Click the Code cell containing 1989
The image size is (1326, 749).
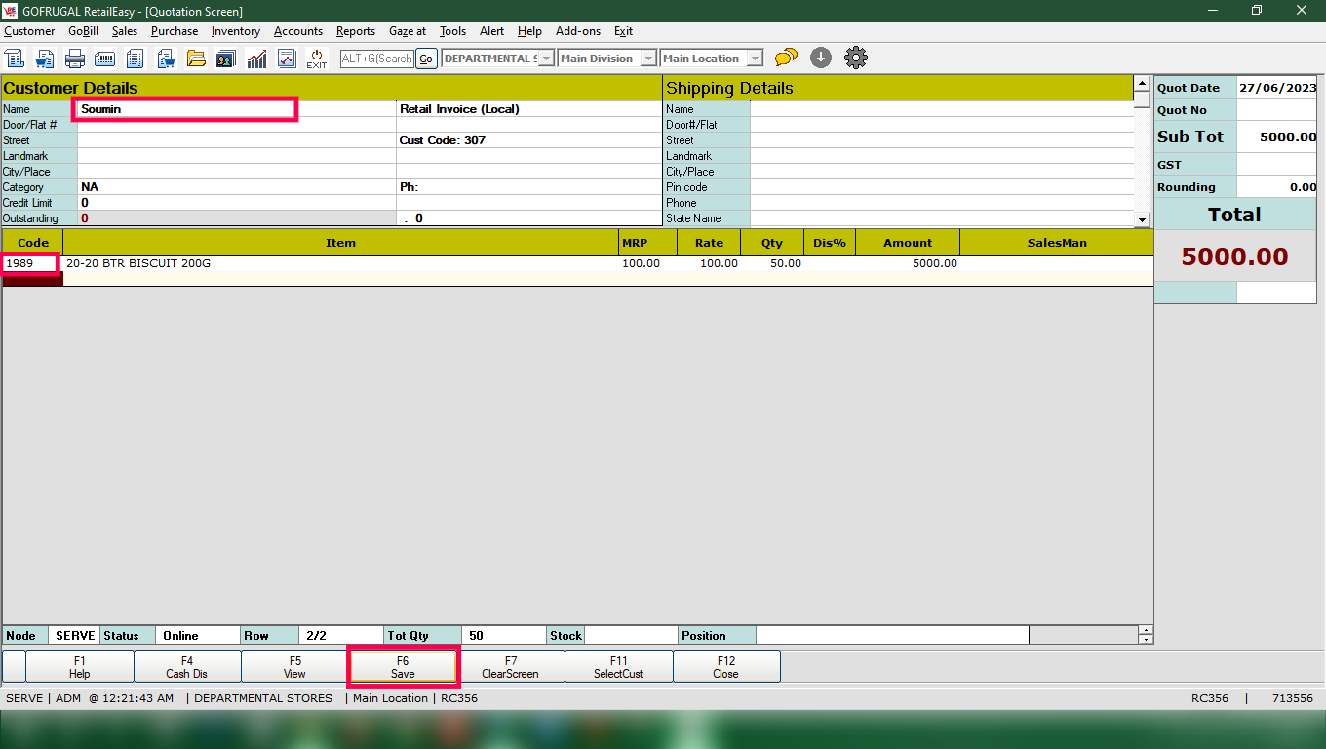click(31, 263)
